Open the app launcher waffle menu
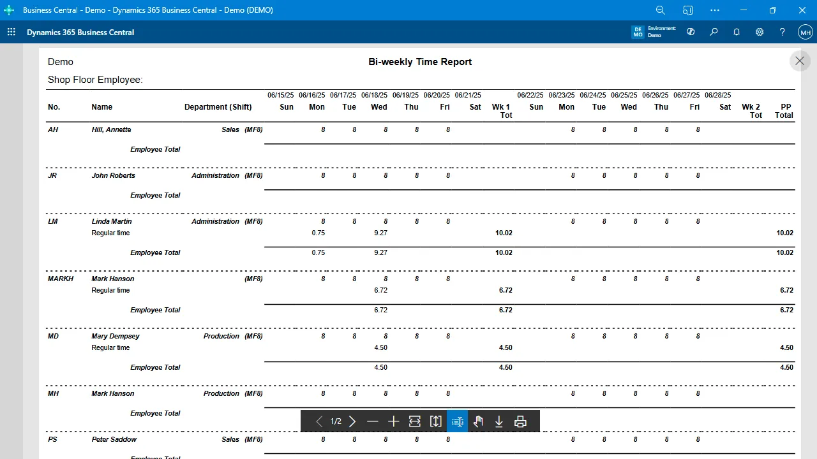The height and width of the screenshot is (459, 817). (x=11, y=32)
